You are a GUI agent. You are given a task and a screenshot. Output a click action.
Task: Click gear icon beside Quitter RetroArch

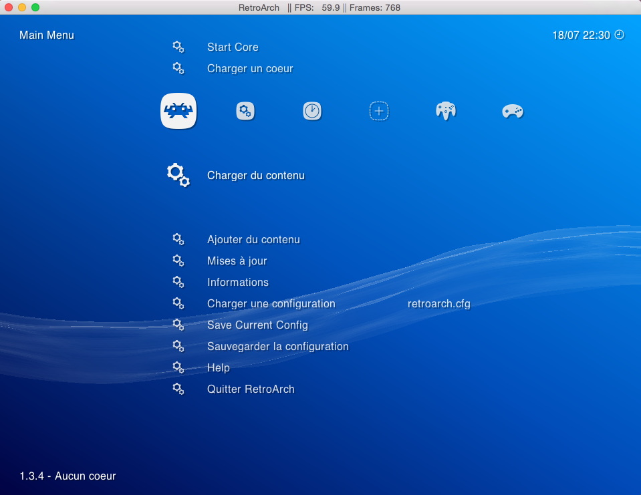coord(178,389)
